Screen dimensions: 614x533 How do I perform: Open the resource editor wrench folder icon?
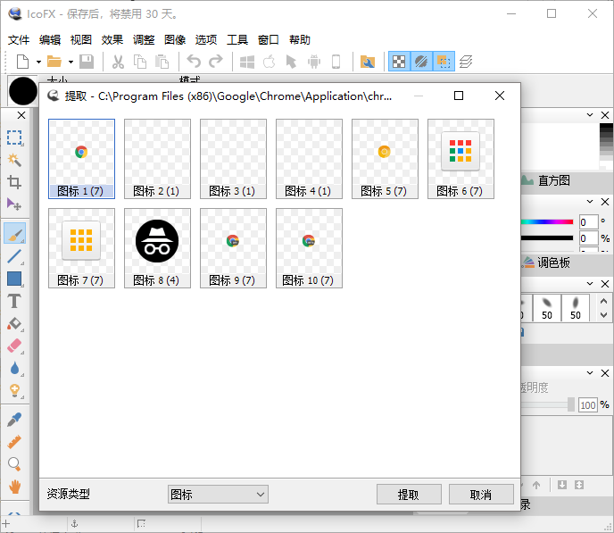tap(368, 62)
